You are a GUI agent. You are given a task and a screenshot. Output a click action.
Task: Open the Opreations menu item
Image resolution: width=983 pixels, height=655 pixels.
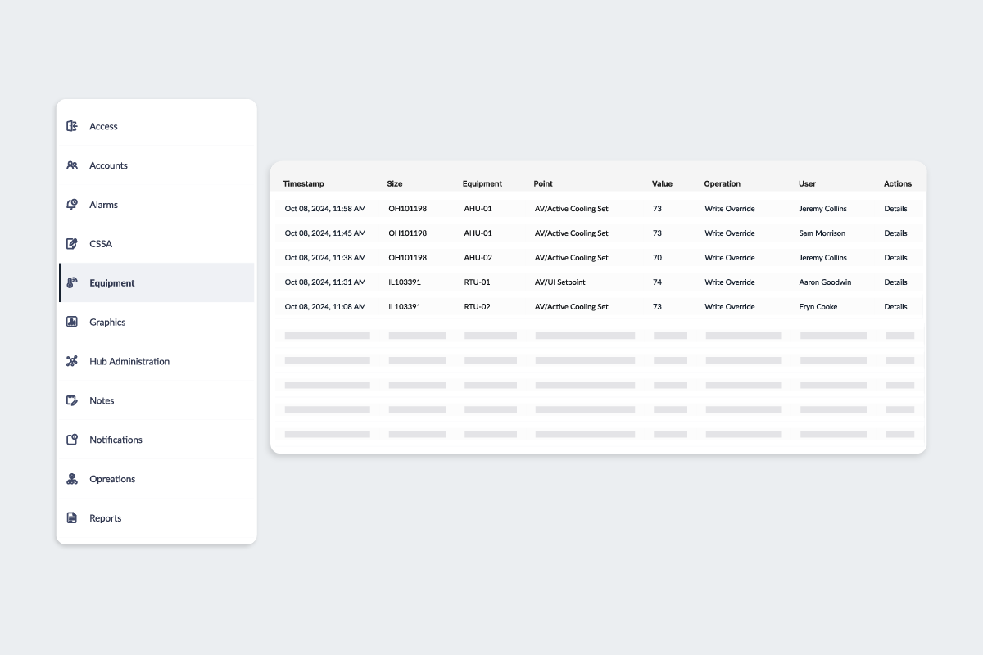point(112,479)
